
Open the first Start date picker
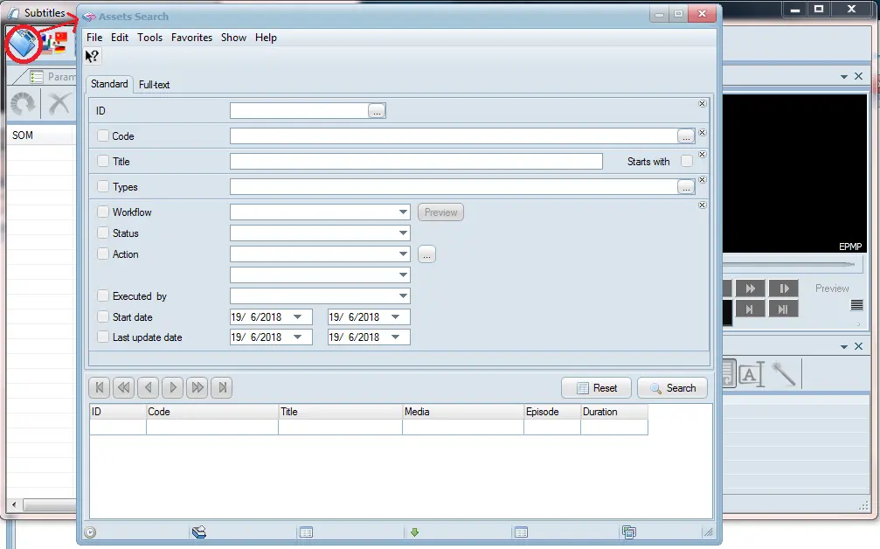coord(298,316)
